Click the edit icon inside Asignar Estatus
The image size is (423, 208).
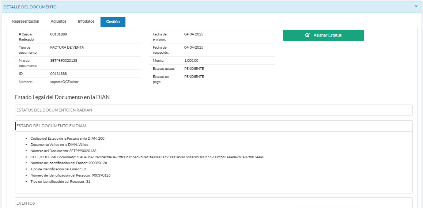(307, 35)
